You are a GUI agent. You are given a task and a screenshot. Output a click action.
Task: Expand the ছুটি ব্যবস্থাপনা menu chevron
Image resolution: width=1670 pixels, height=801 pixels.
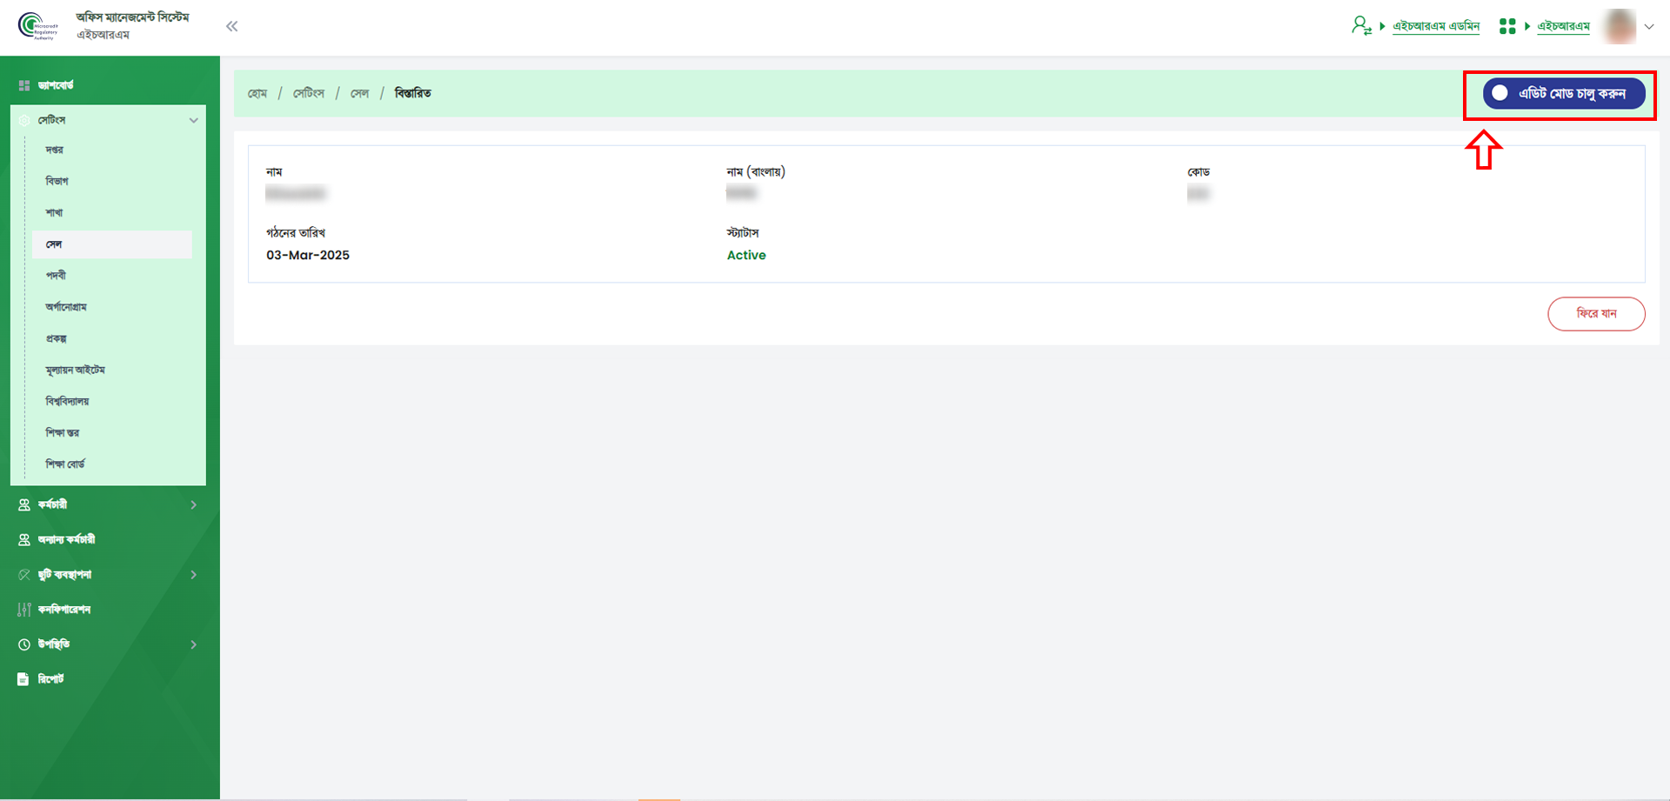[194, 575]
